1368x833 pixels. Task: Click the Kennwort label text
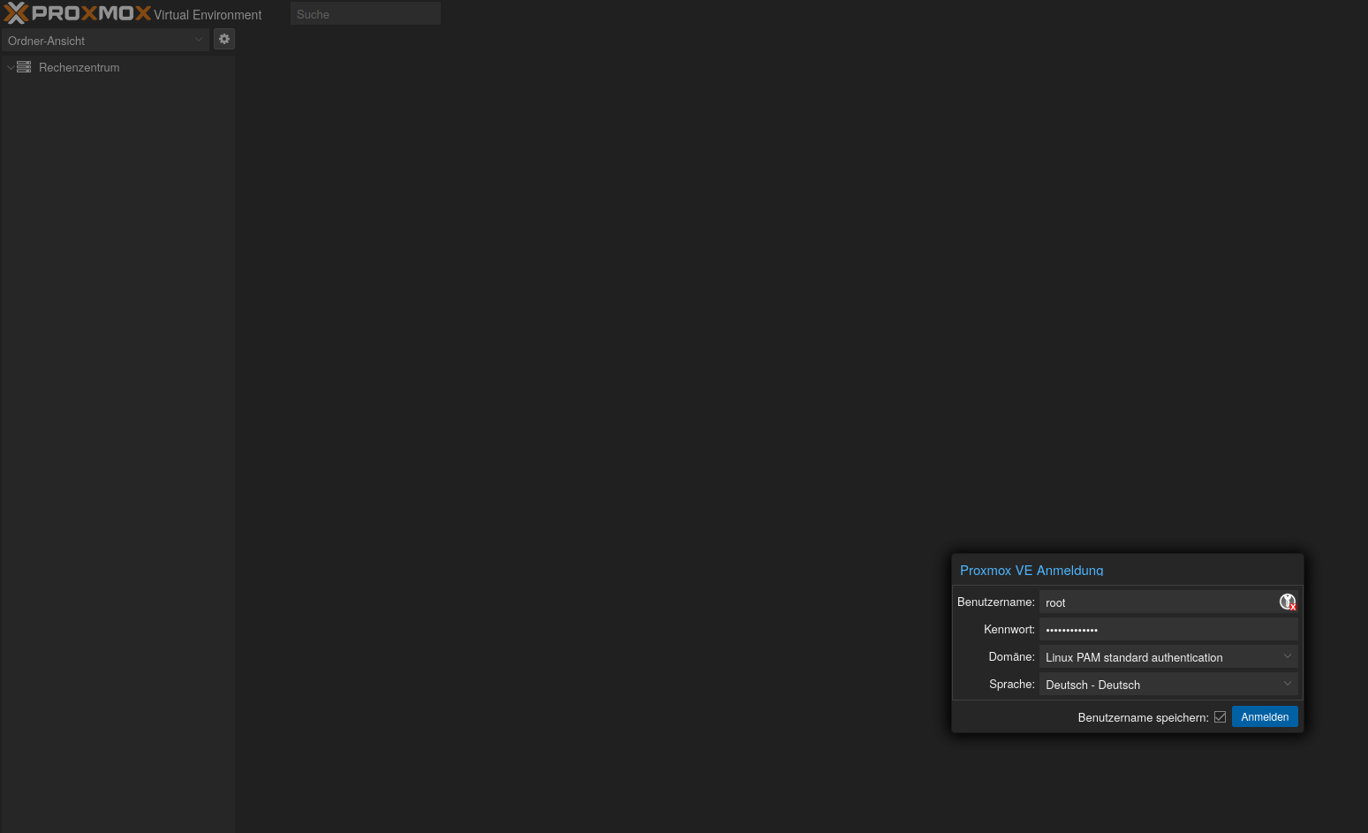click(1009, 630)
